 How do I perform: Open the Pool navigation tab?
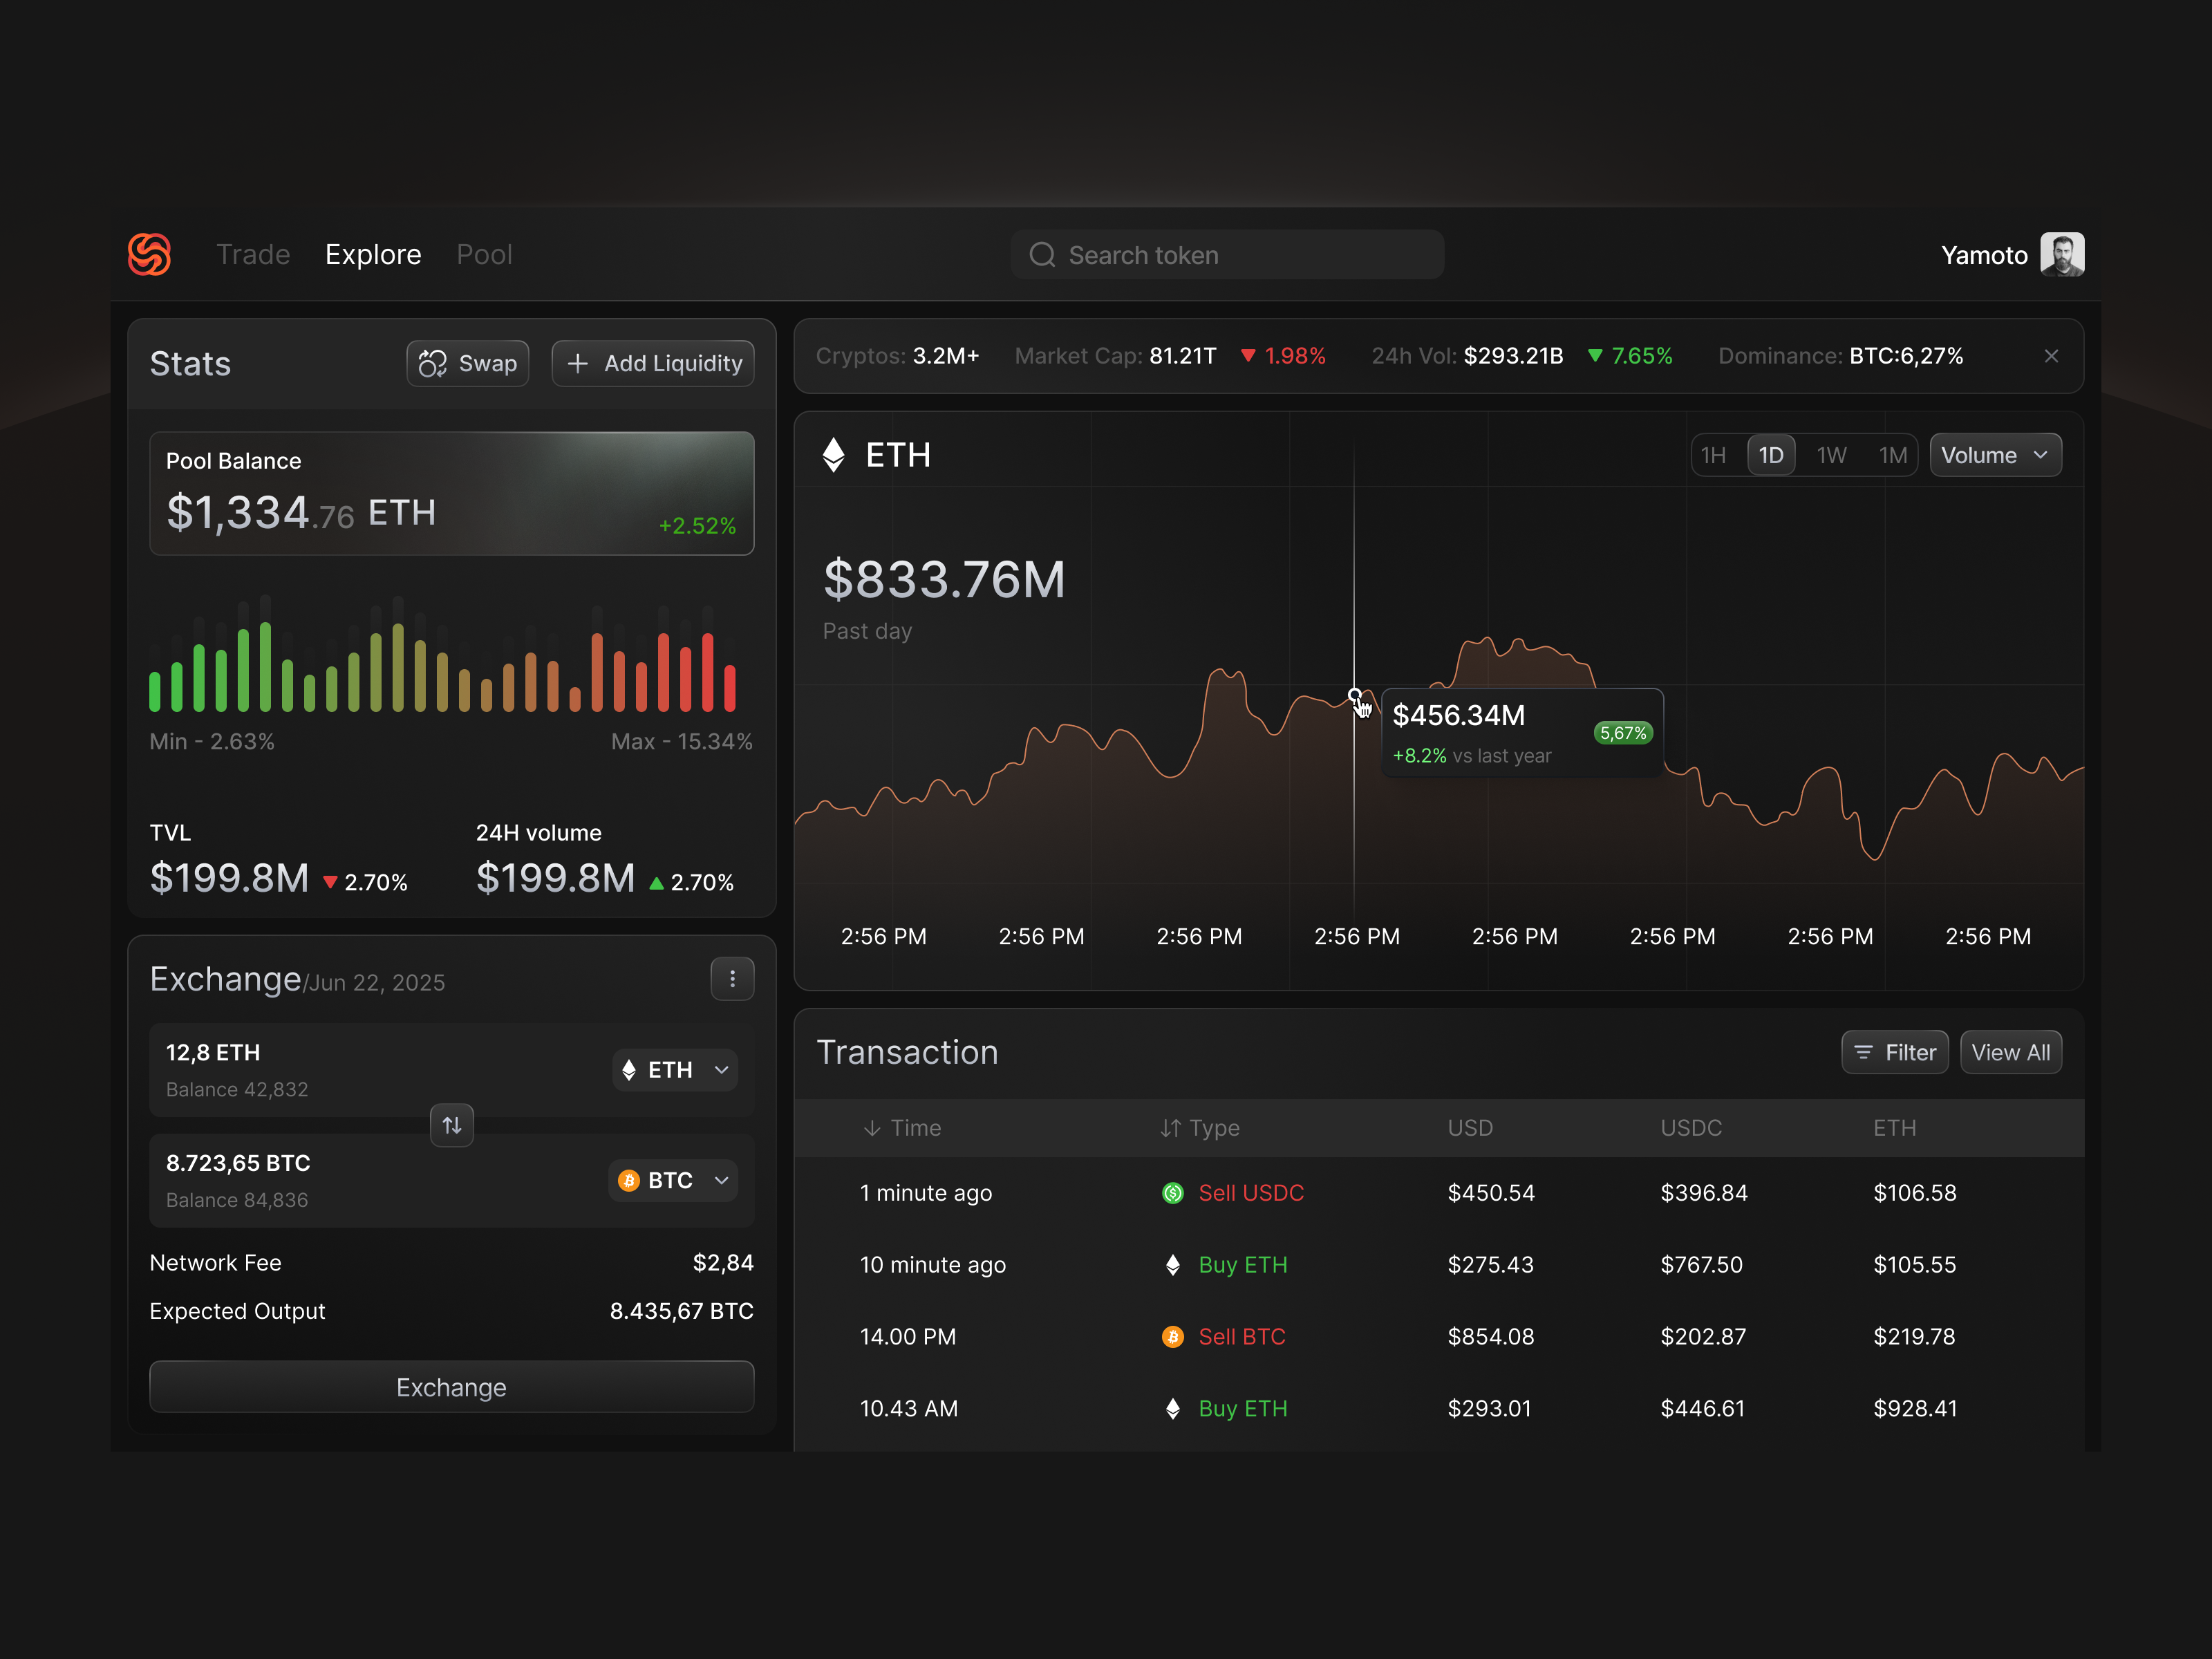click(484, 254)
